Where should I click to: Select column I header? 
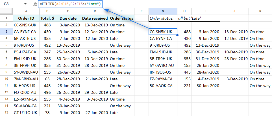click(206, 12)
